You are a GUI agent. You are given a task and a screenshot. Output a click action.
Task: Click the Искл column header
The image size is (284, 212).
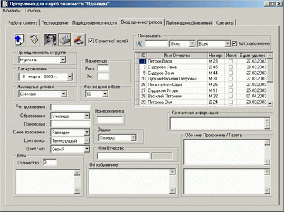(231, 55)
